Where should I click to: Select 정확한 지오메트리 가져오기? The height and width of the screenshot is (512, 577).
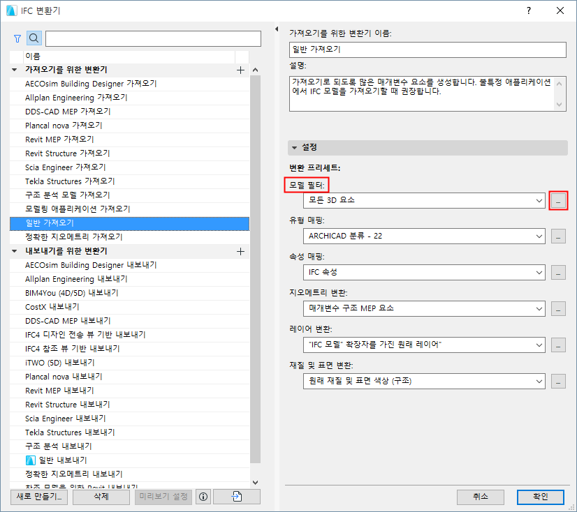click(x=129, y=237)
